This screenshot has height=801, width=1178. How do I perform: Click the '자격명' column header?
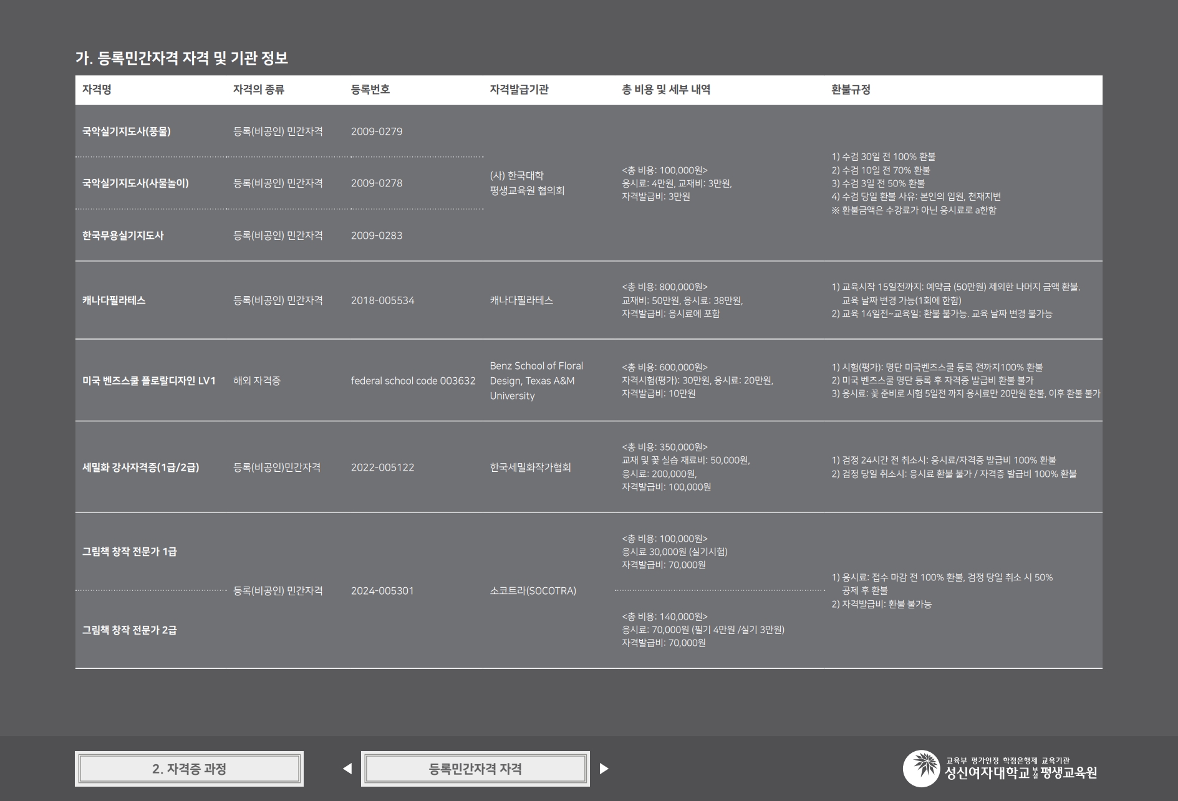pos(97,89)
